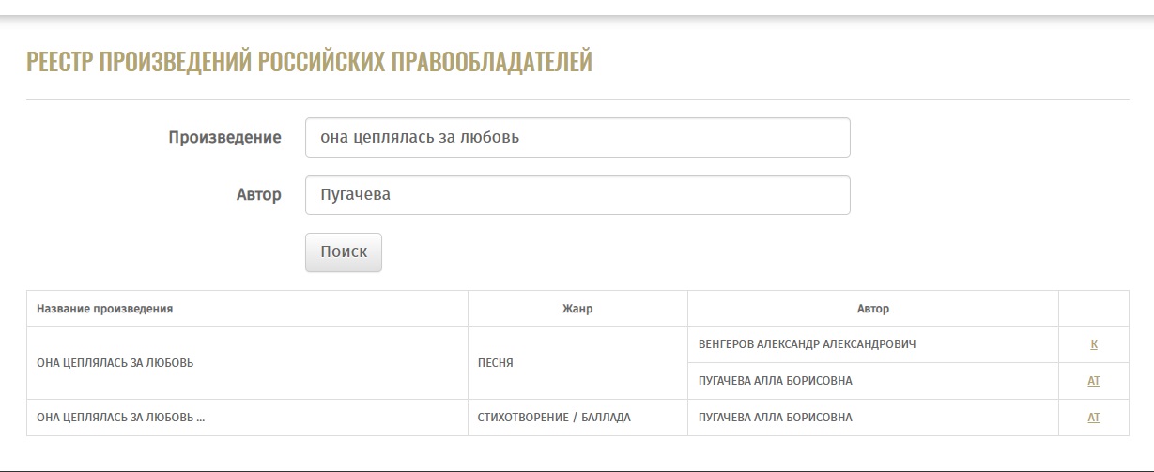This screenshot has height=472, width=1154.
Task: Click the Жанр column header
Action: [577, 308]
